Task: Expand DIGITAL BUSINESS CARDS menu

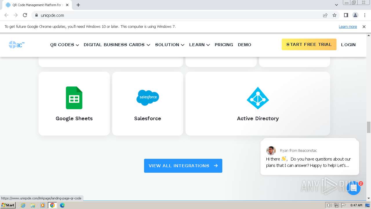Action: pos(117,45)
